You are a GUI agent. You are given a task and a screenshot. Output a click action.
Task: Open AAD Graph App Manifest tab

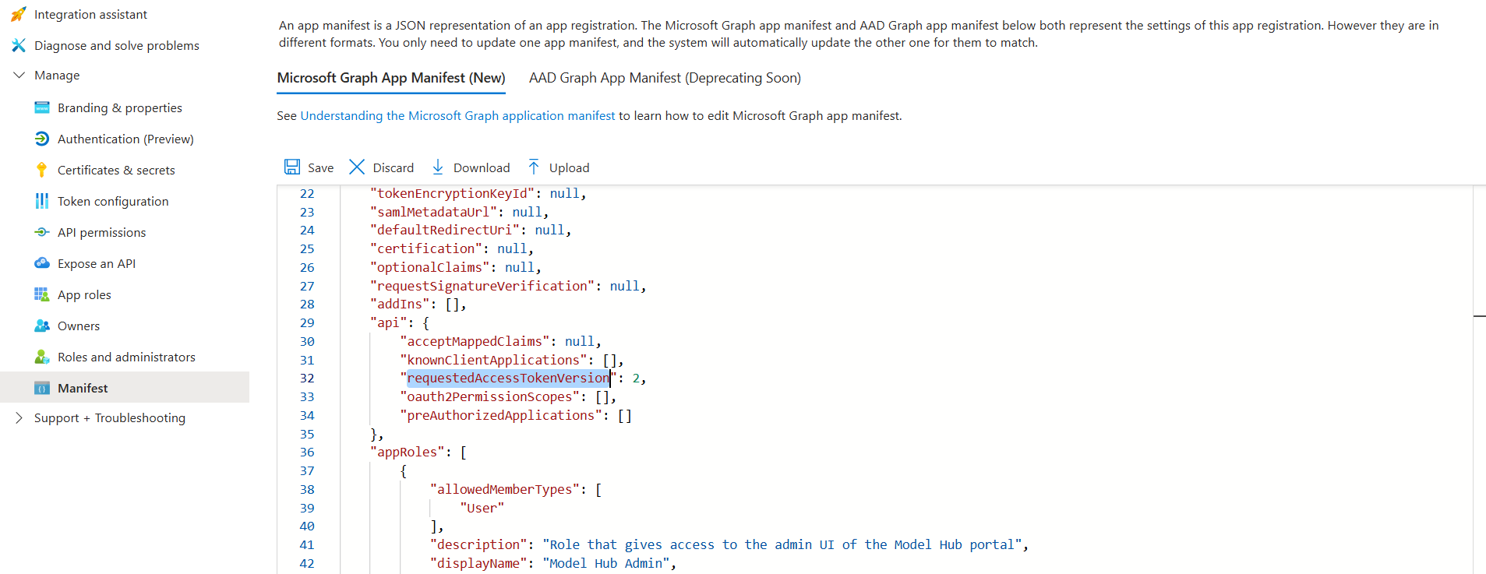click(x=665, y=78)
